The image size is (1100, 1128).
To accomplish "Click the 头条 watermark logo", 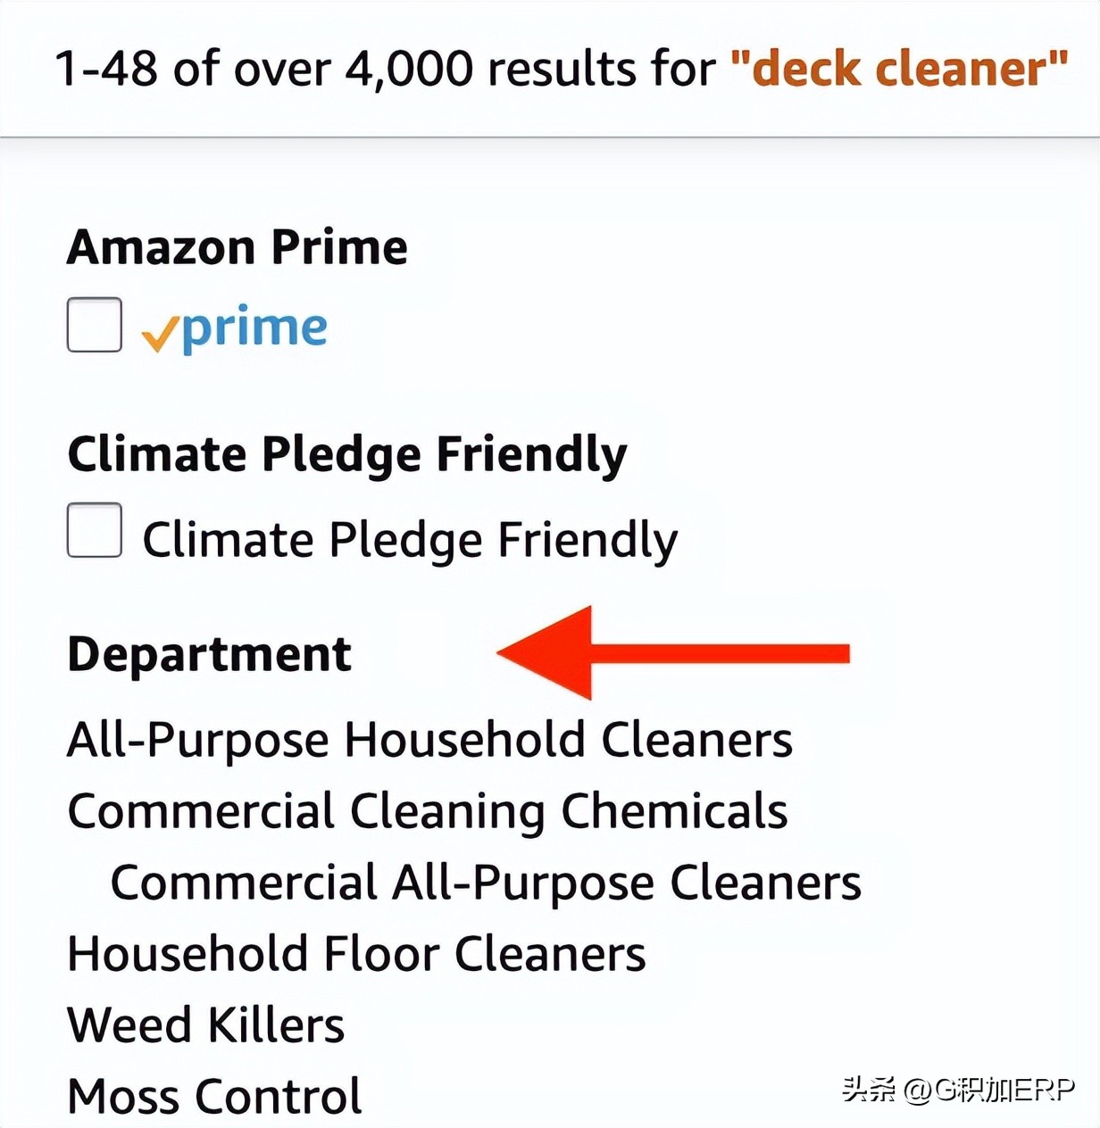I will pyautogui.click(x=869, y=1090).
